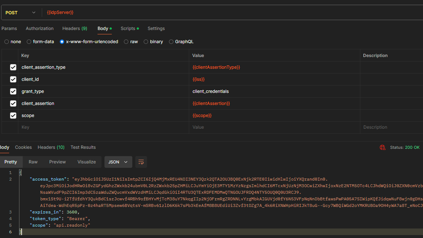Select the GraphQL body type
This screenshot has width=423, height=238.
(x=181, y=42)
